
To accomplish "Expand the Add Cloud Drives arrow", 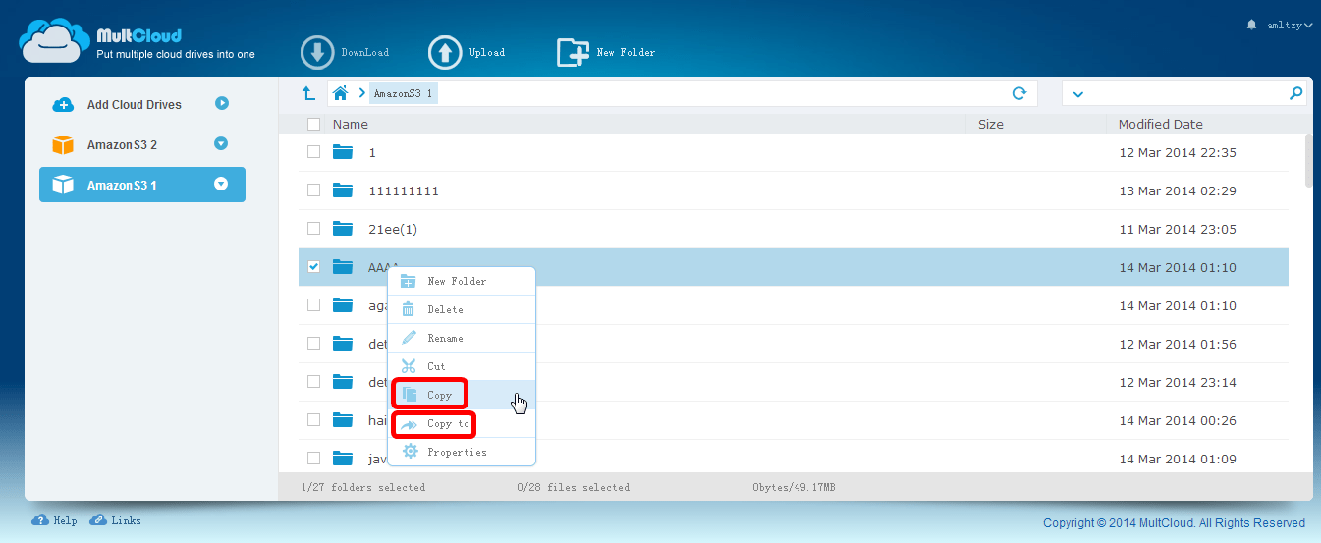I will (x=222, y=103).
